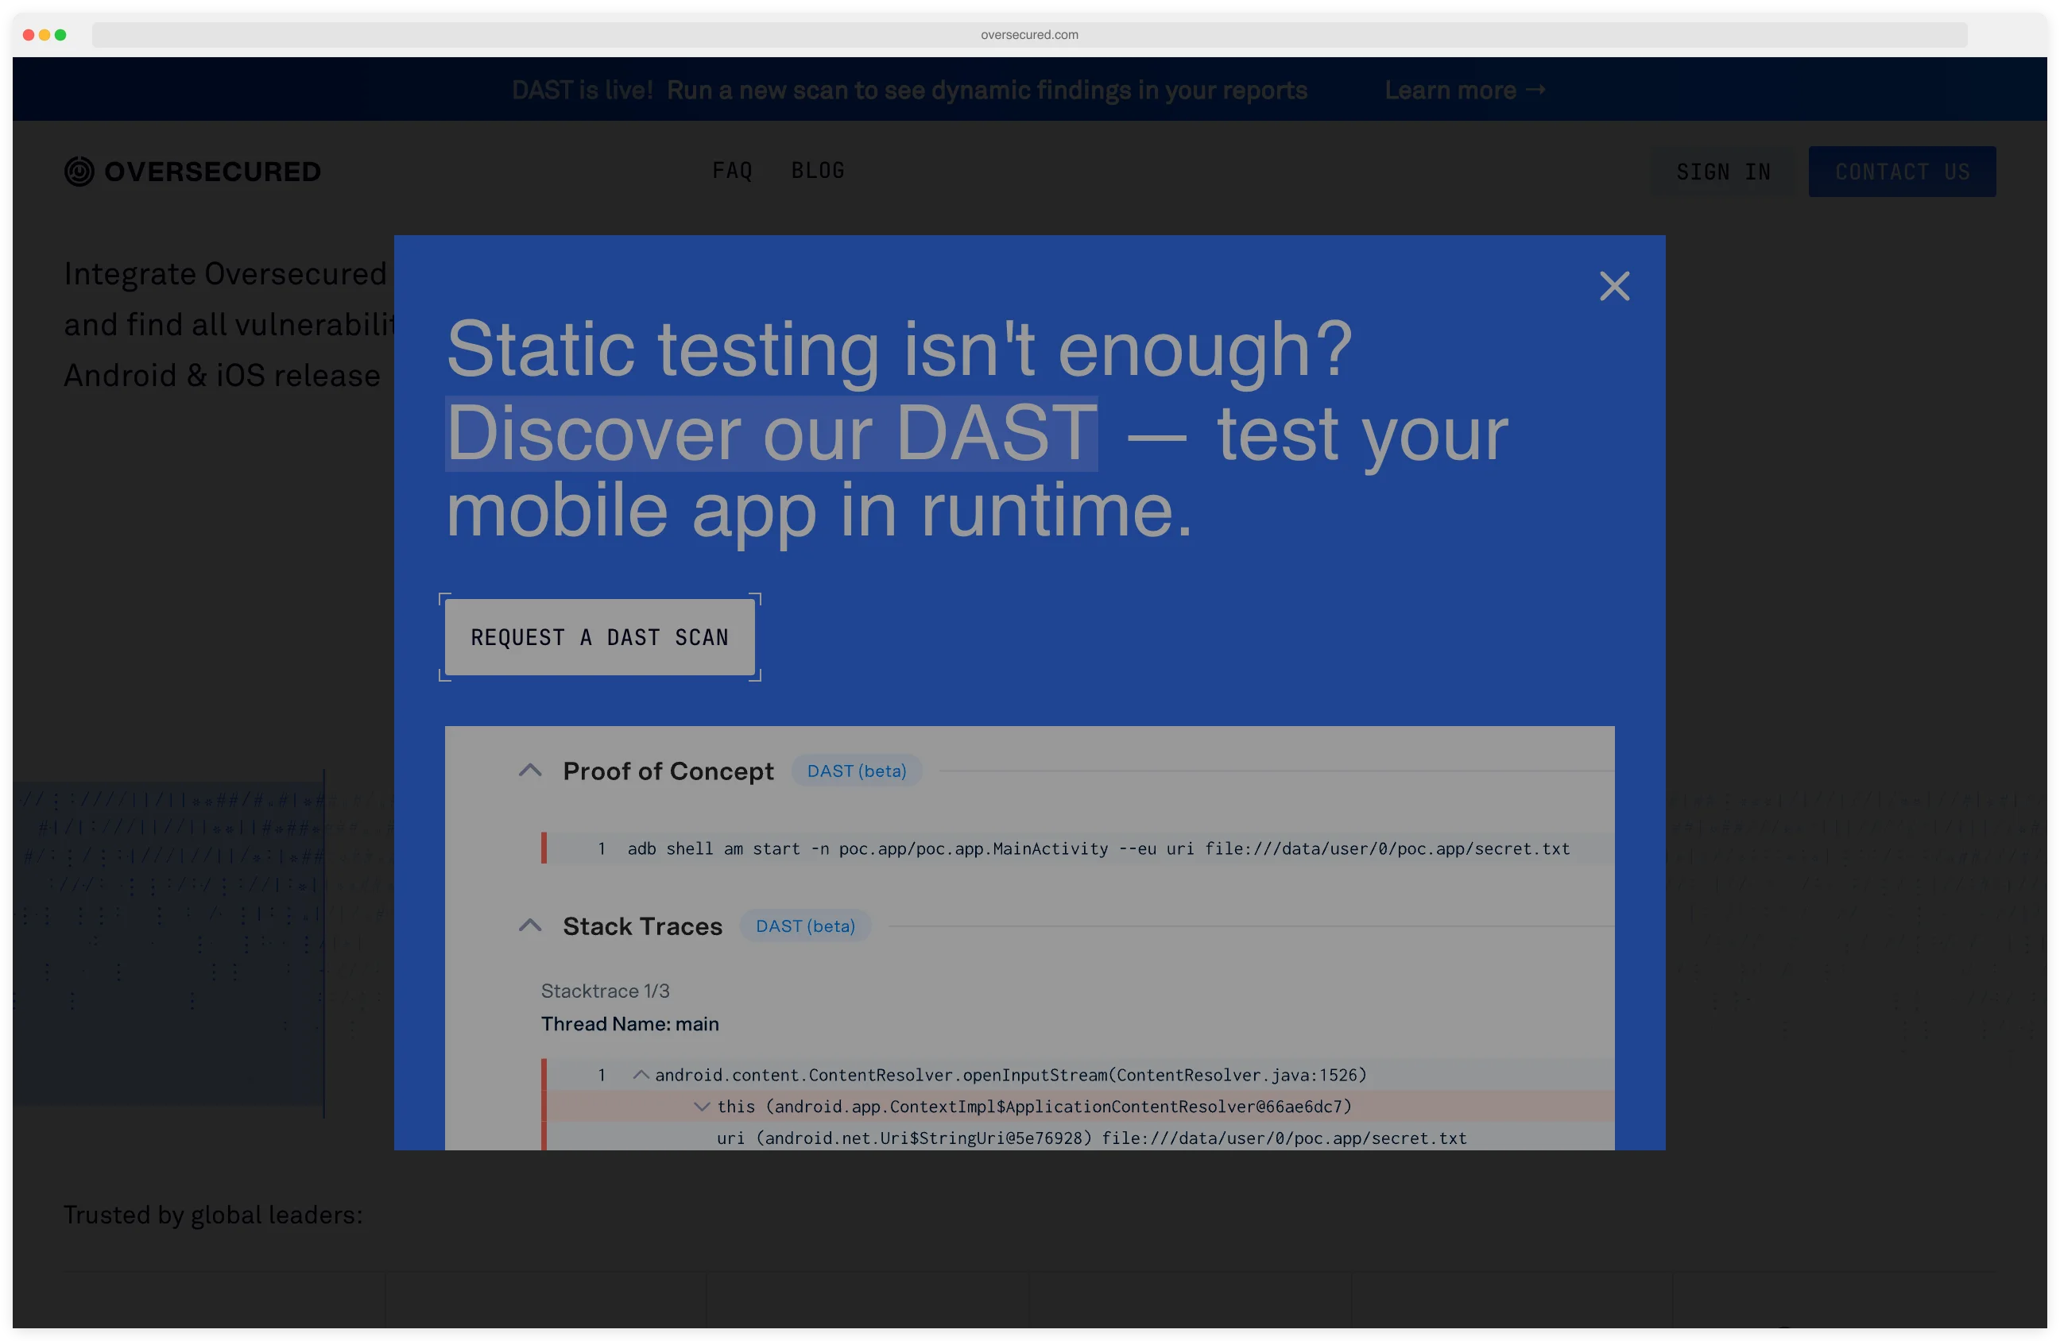Click the Oversecured logo
The image size is (2060, 1341).
pyautogui.click(x=192, y=172)
